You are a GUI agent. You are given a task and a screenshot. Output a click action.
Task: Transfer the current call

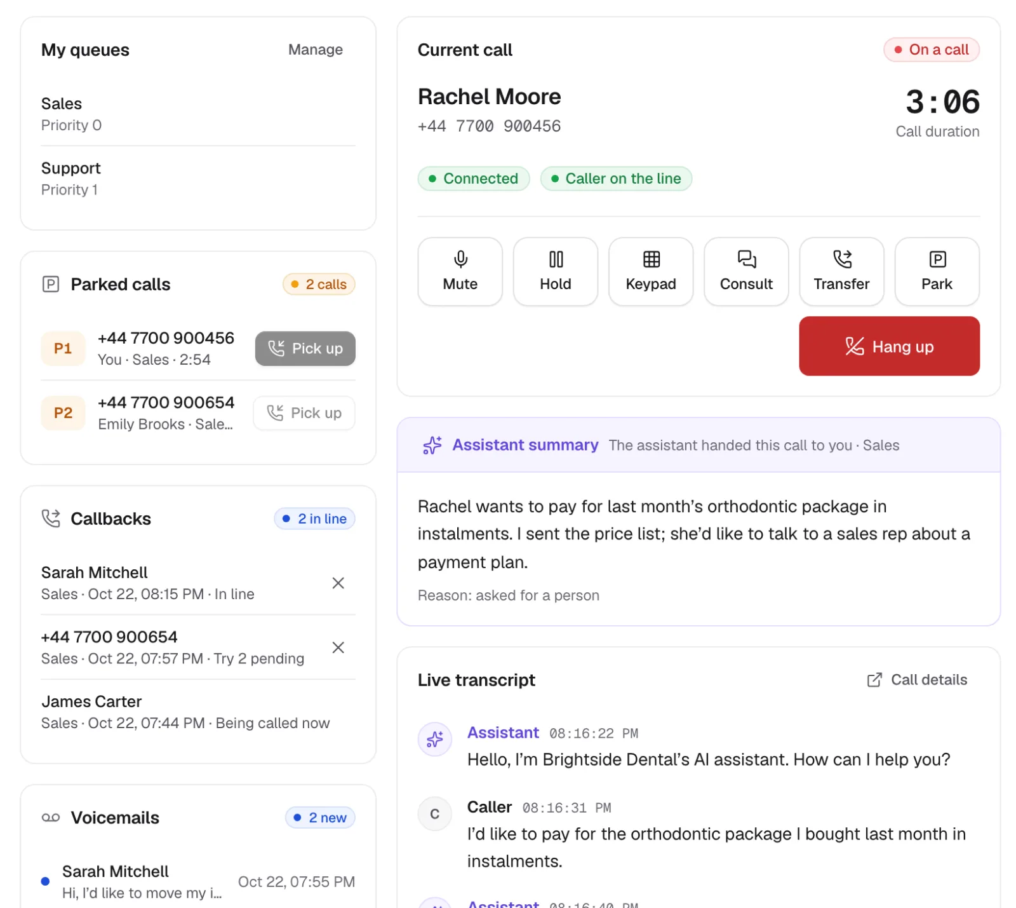click(x=841, y=271)
